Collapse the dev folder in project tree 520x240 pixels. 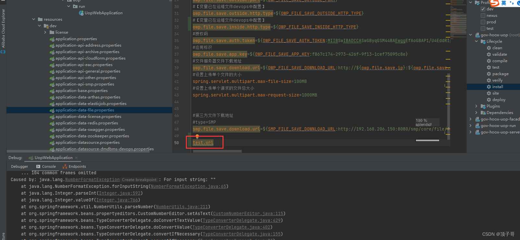click(40, 26)
